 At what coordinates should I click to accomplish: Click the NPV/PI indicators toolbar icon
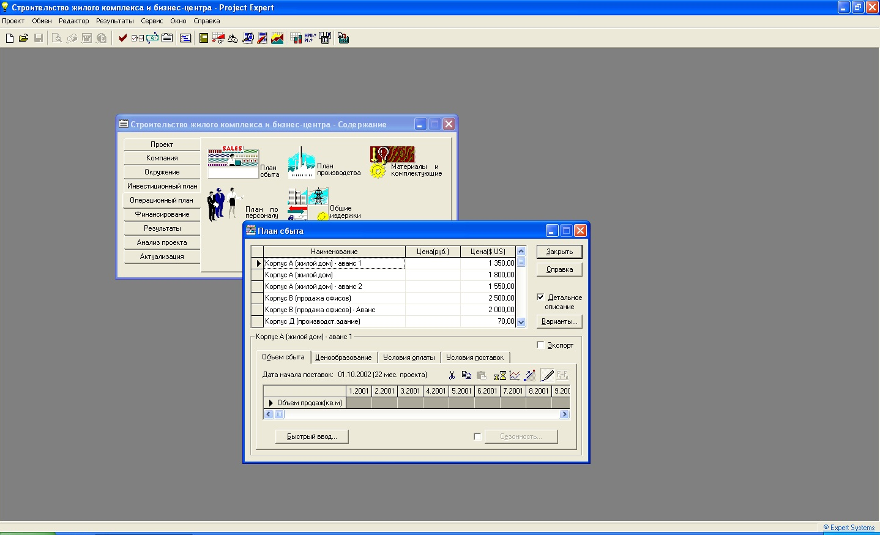point(310,38)
